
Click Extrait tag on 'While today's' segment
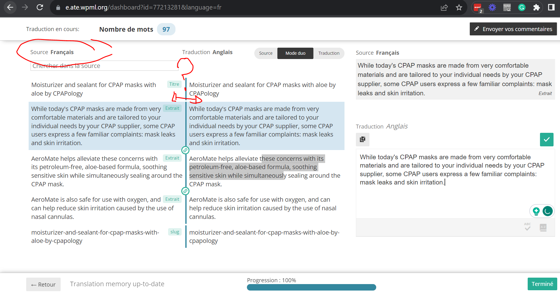pyautogui.click(x=172, y=108)
